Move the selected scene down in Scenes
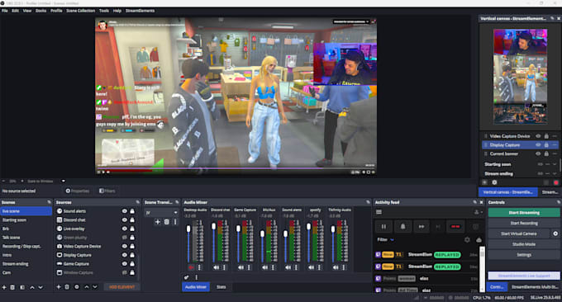 click(x=40, y=287)
